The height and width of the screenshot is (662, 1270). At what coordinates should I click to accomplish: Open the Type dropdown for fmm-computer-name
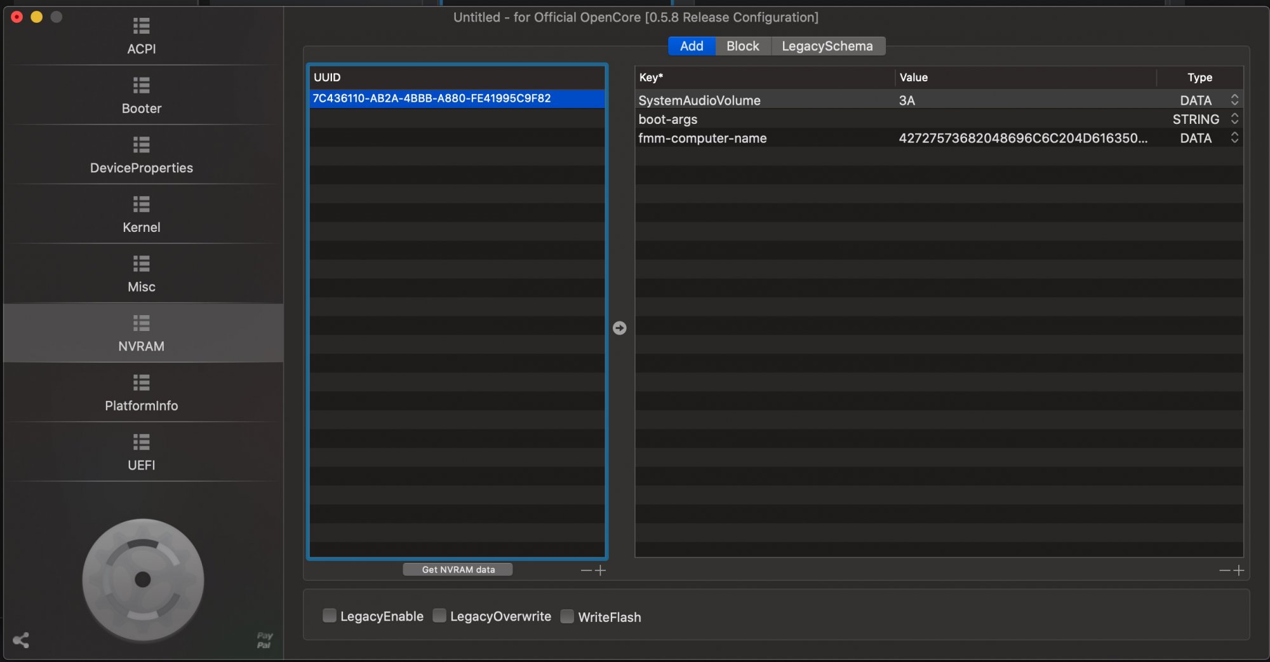(x=1234, y=138)
